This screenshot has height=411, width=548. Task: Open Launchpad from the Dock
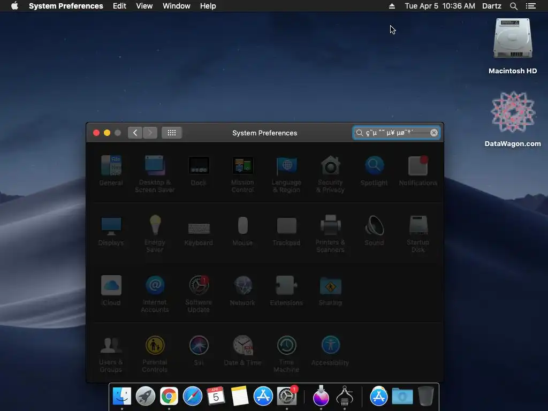(146, 396)
